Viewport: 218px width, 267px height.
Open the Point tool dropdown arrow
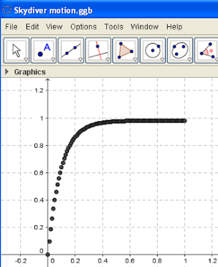coord(53,60)
